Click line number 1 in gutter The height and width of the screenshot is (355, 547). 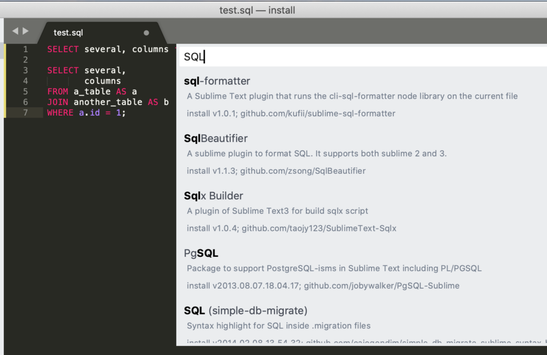coord(26,50)
